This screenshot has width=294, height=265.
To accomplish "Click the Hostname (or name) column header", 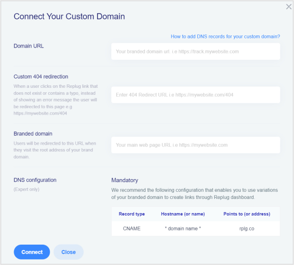I will click(183, 214).
